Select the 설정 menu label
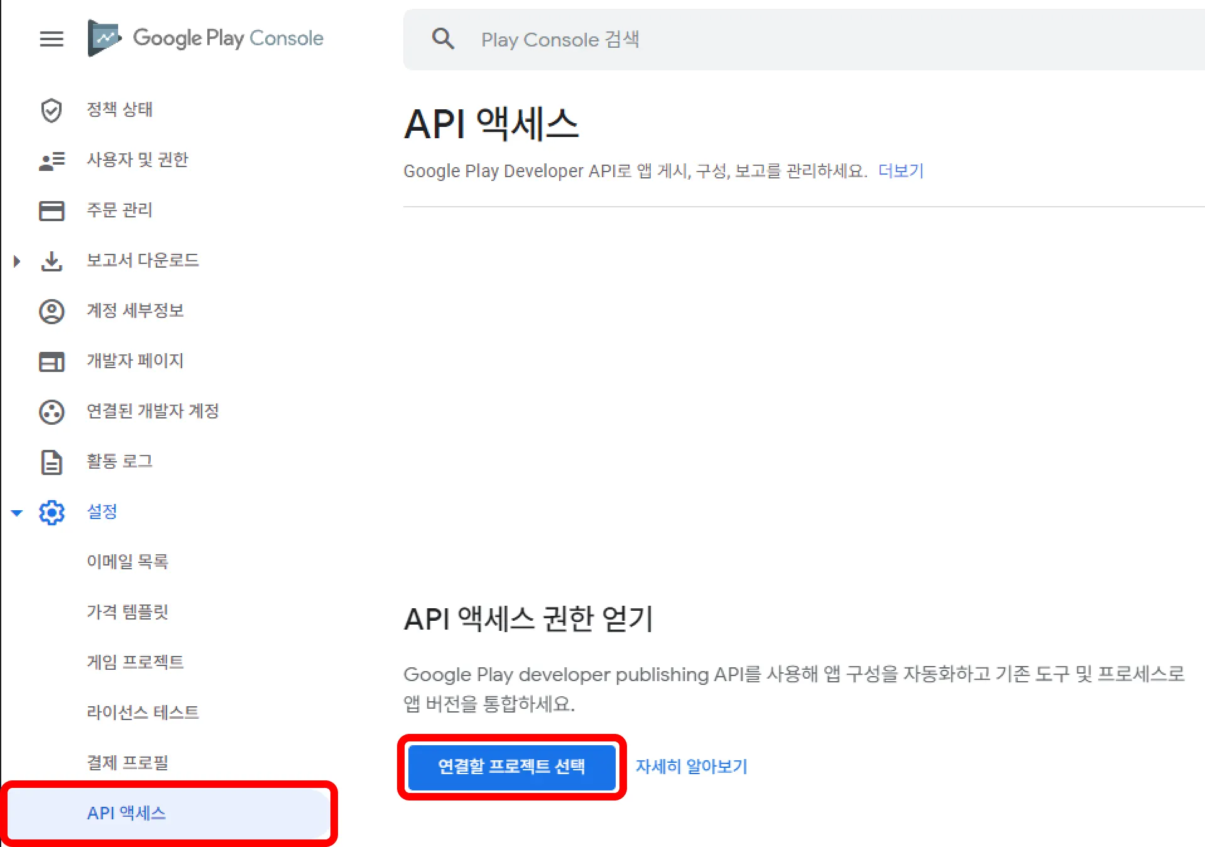1205x847 pixels. 102,511
